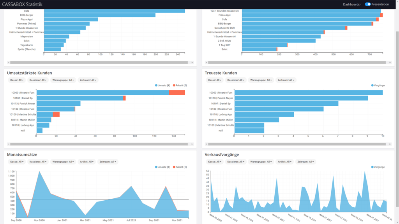Open the Dashboards menu in header

pos(352,4)
